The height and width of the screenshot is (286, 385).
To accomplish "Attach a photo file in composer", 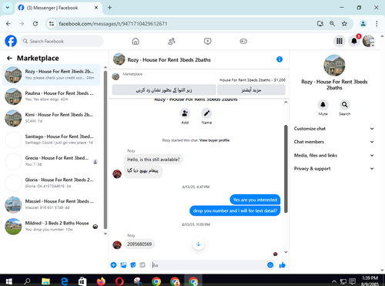I will click(x=123, y=265).
